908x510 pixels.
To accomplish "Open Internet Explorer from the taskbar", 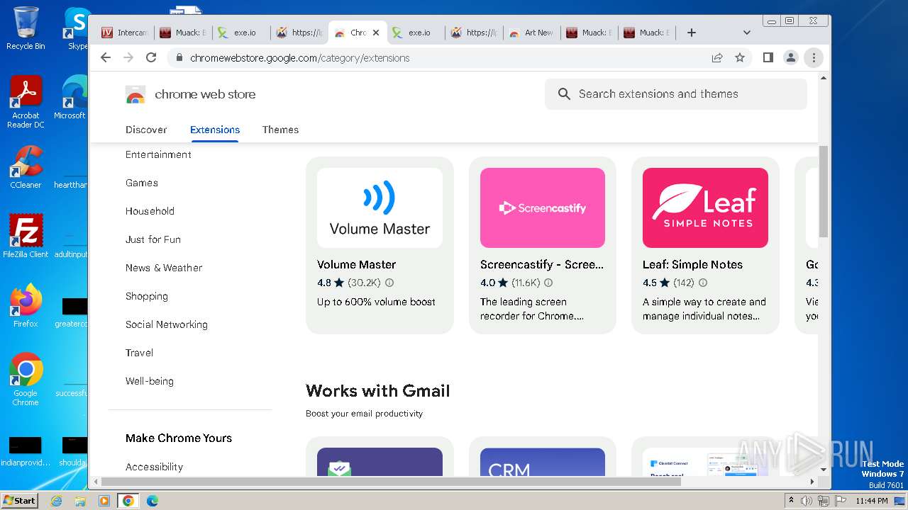I will pyautogui.click(x=57, y=501).
